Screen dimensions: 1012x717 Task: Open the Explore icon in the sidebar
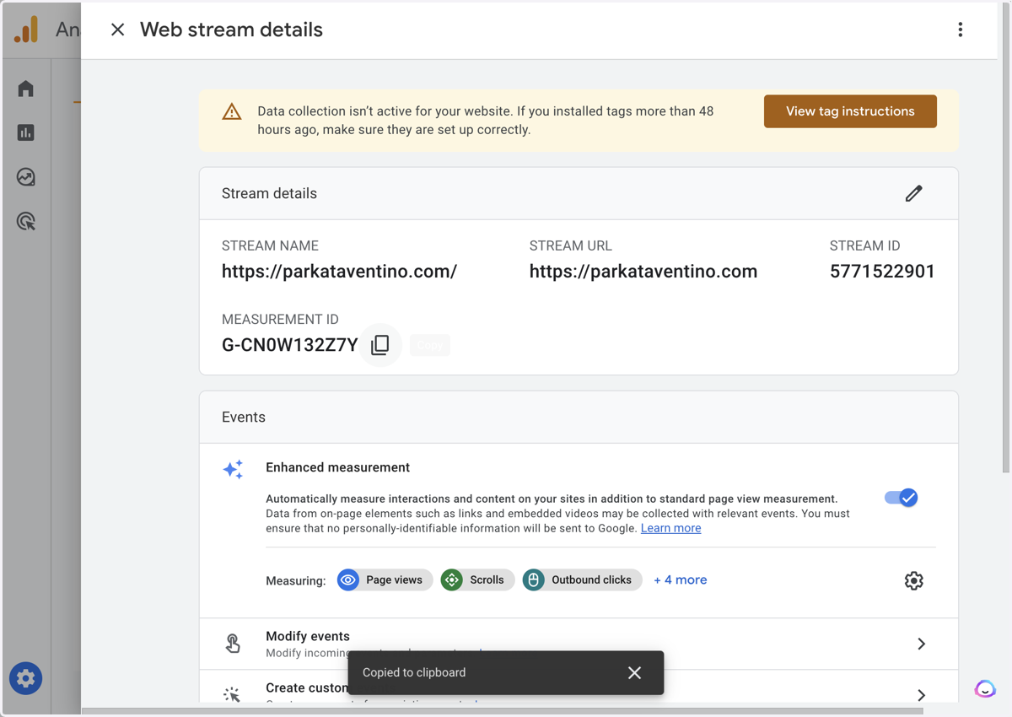[26, 177]
